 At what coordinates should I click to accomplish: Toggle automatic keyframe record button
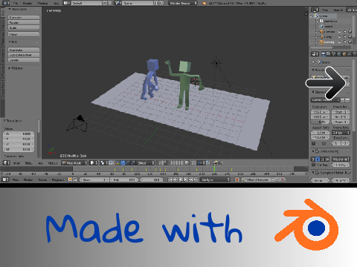coord(237,179)
